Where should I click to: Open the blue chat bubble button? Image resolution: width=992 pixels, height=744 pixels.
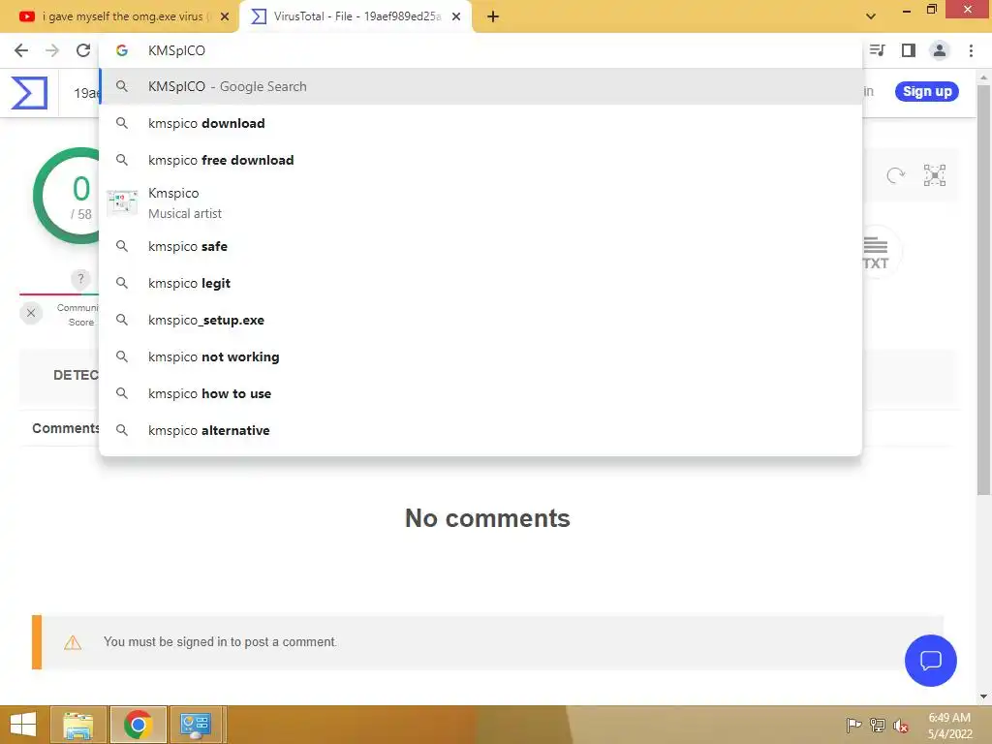click(x=930, y=661)
